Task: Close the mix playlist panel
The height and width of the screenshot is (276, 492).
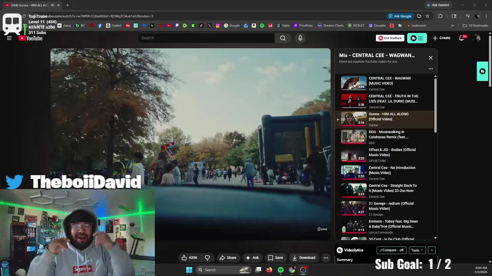Action: pyautogui.click(x=430, y=58)
